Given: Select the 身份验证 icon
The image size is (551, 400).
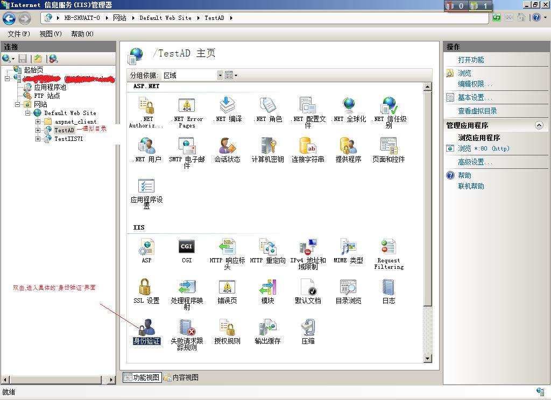Looking at the screenshot, I should click(x=146, y=332).
